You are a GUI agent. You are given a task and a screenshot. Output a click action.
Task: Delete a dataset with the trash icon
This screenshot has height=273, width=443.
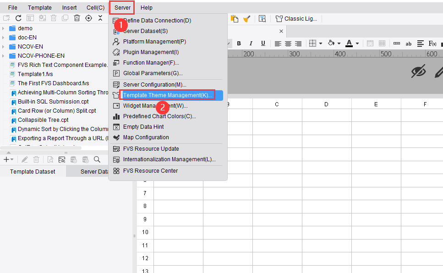pyautogui.click(x=37, y=159)
